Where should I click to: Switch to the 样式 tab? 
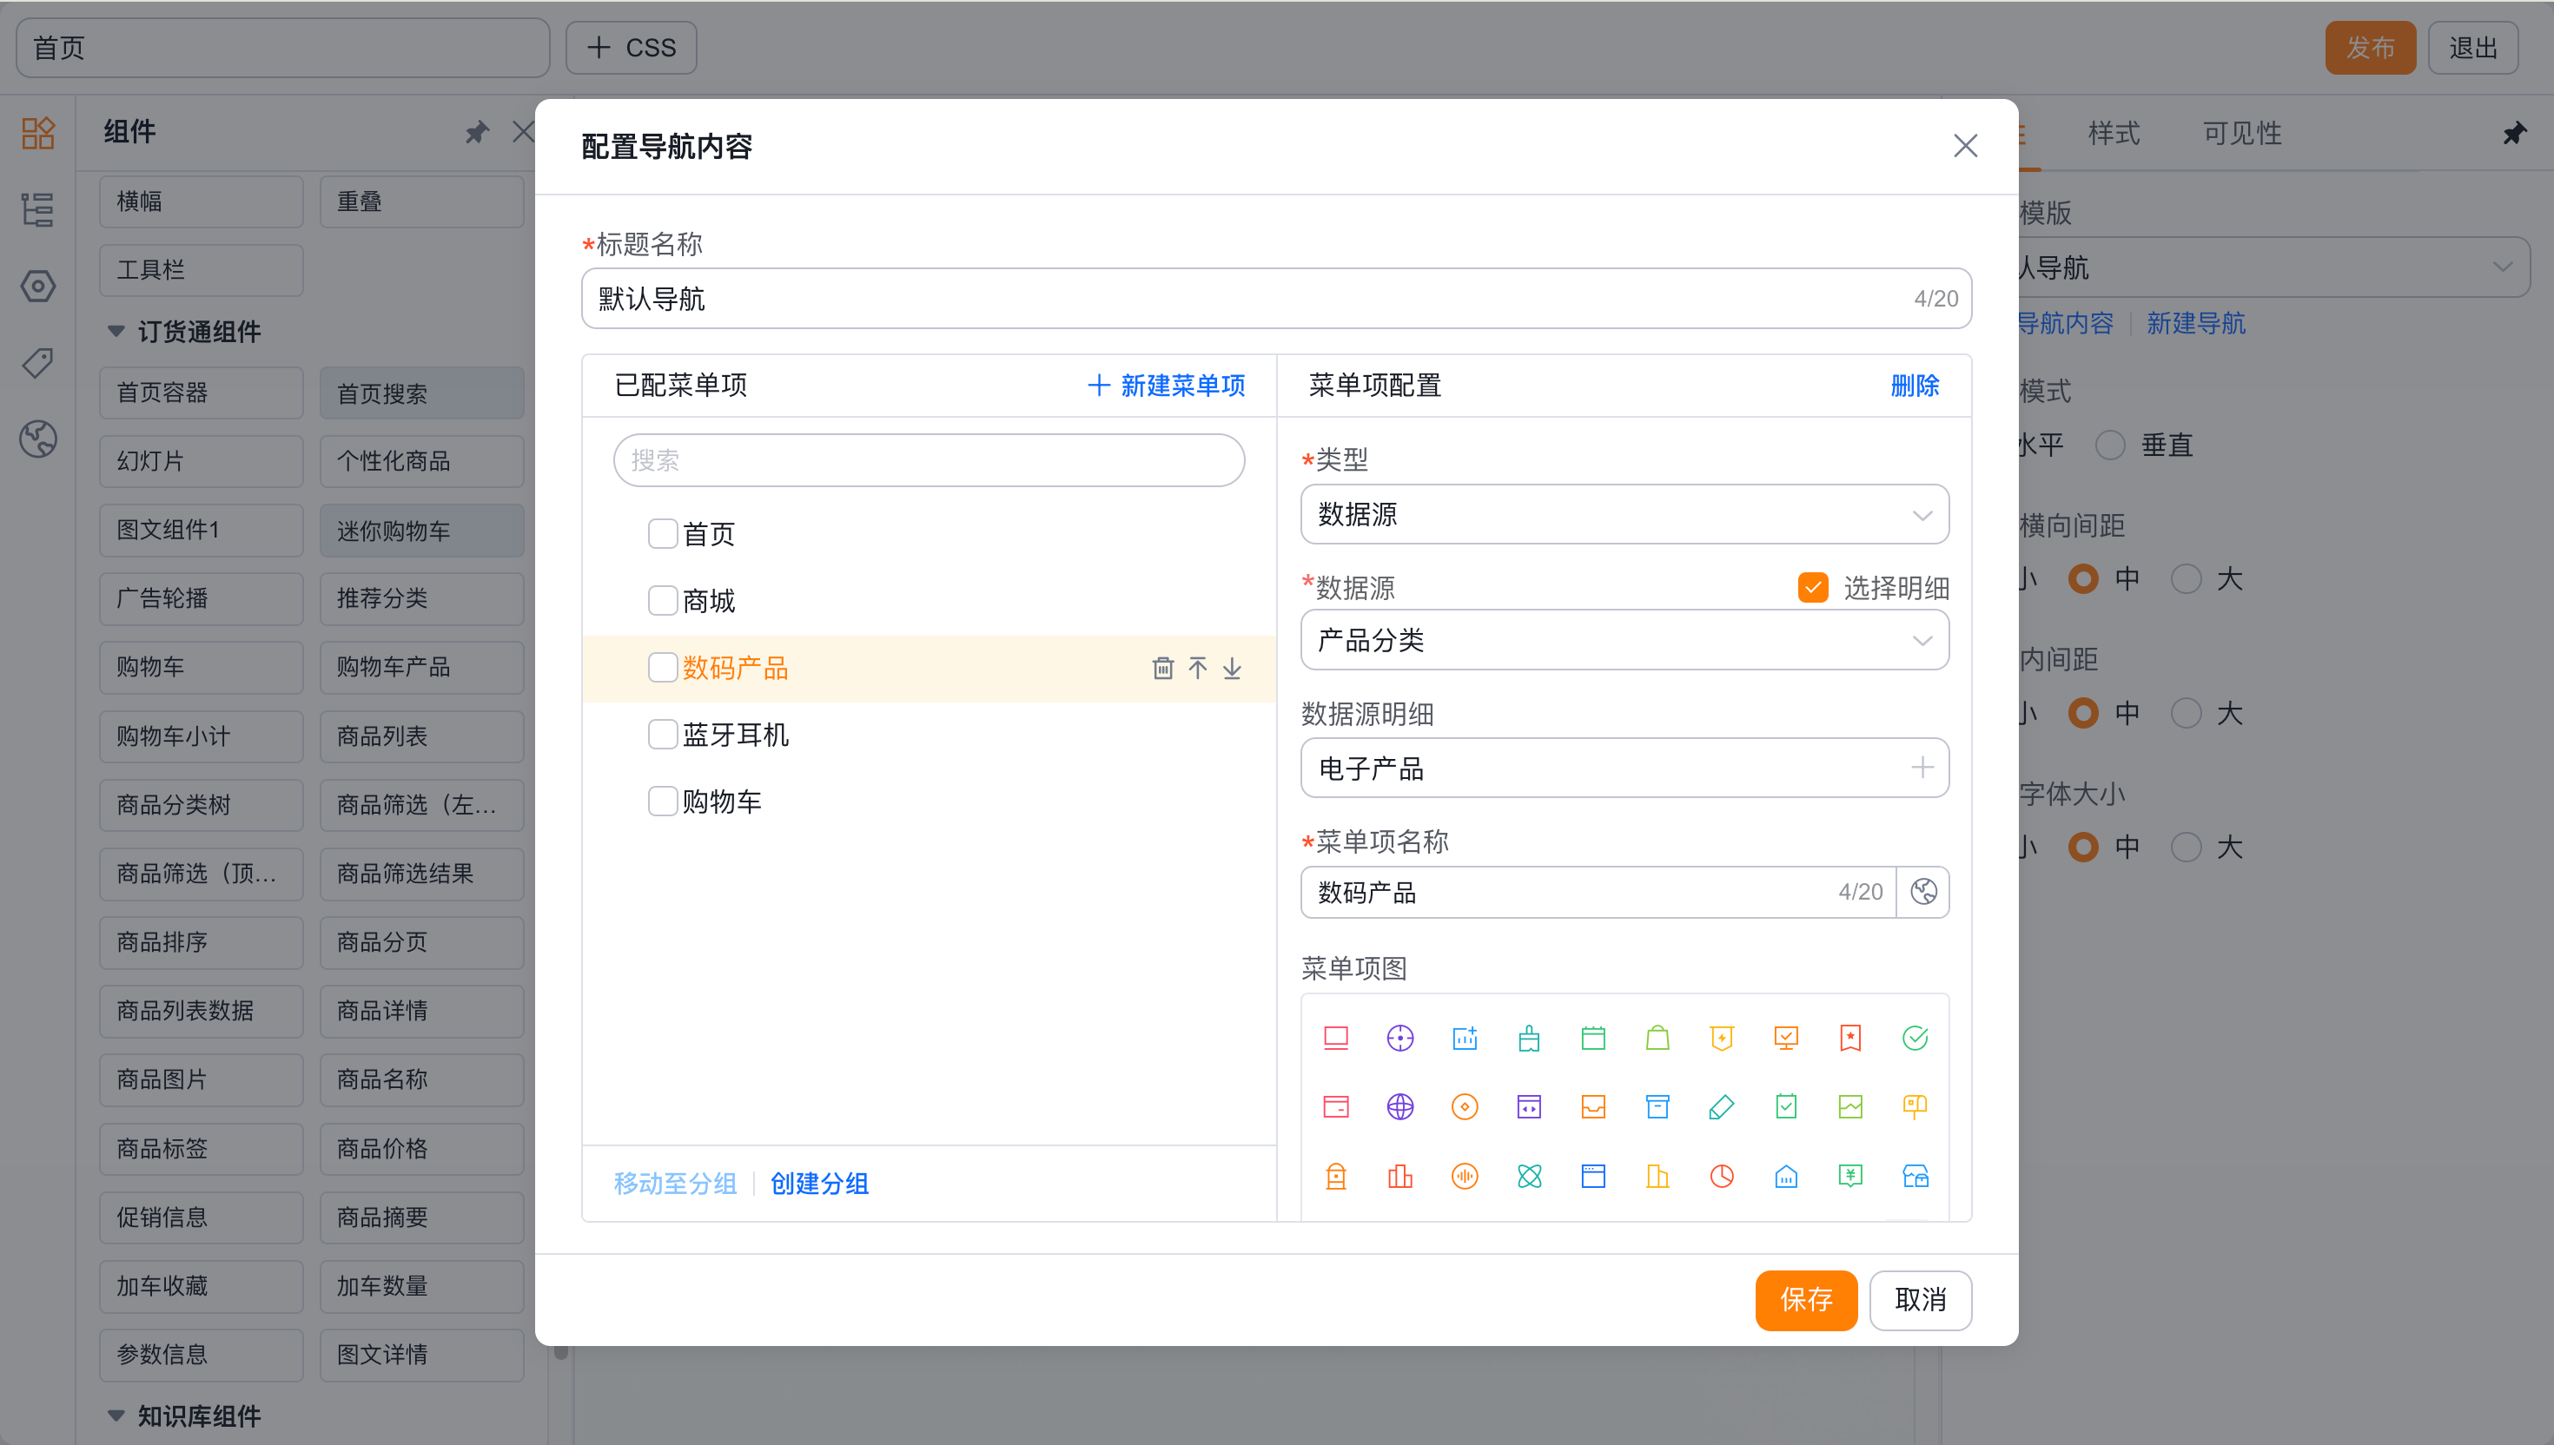2114,133
